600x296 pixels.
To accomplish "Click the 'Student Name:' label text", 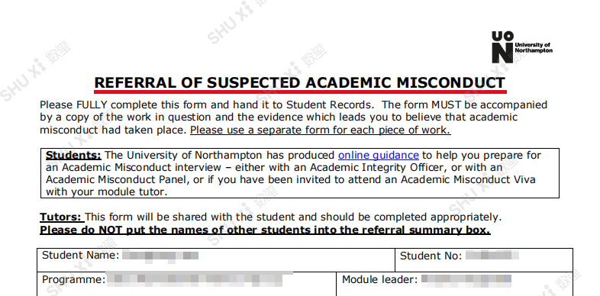I will 81,255.
